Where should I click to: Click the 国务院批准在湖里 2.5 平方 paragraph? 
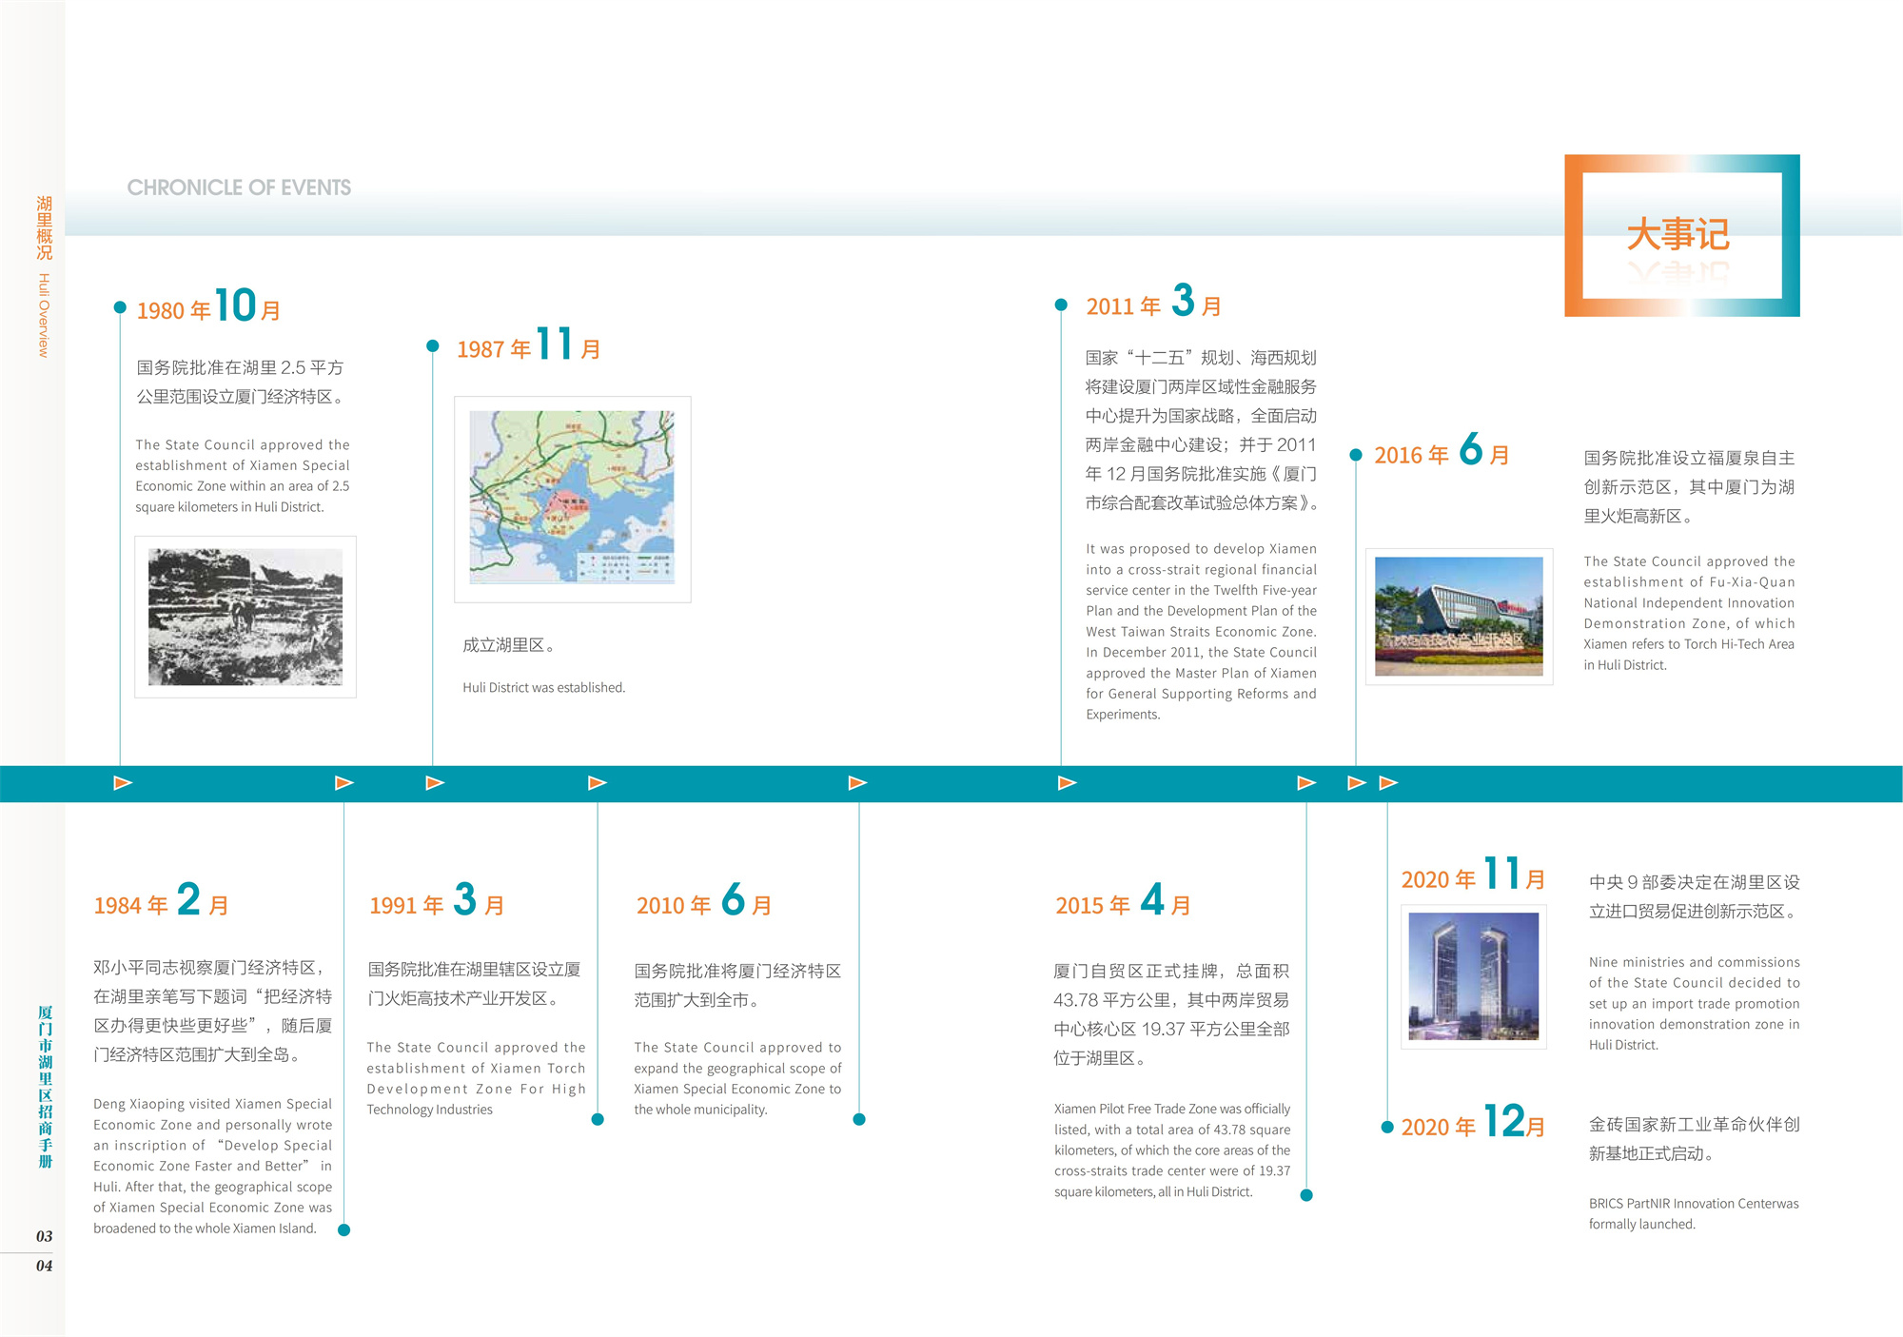pyautogui.click(x=241, y=382)
